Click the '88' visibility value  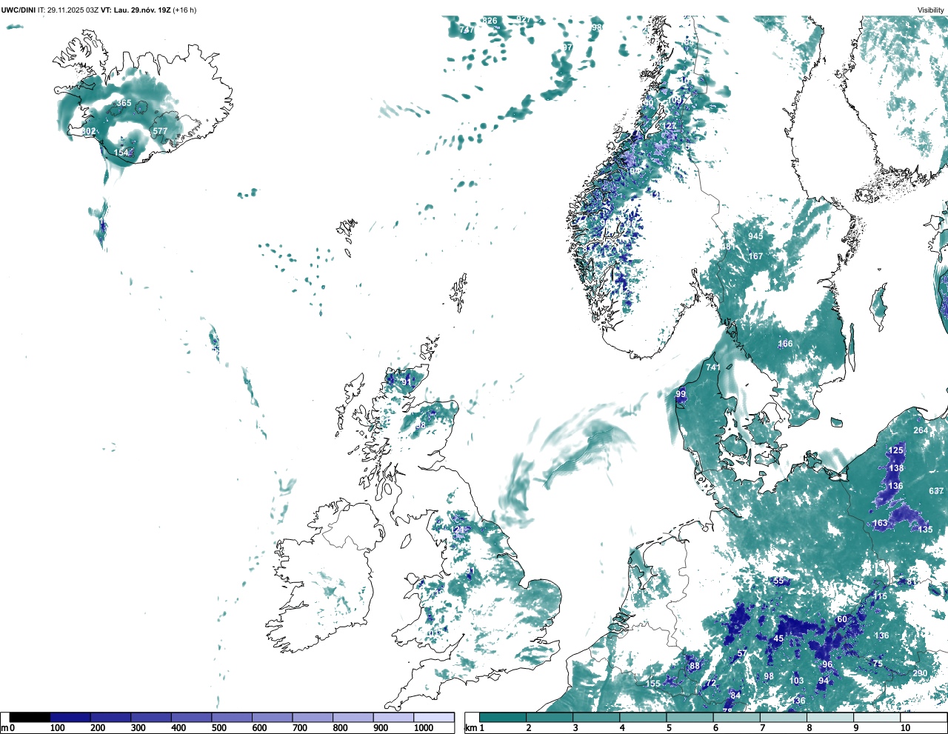click(695, 666)
